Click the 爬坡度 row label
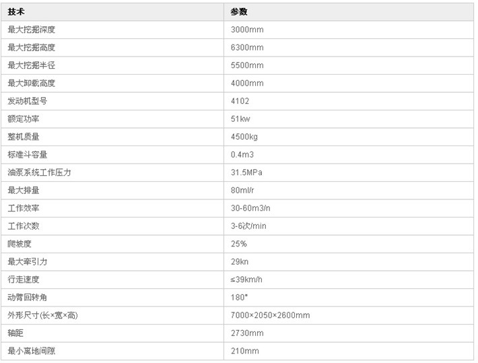 (20, 244)
